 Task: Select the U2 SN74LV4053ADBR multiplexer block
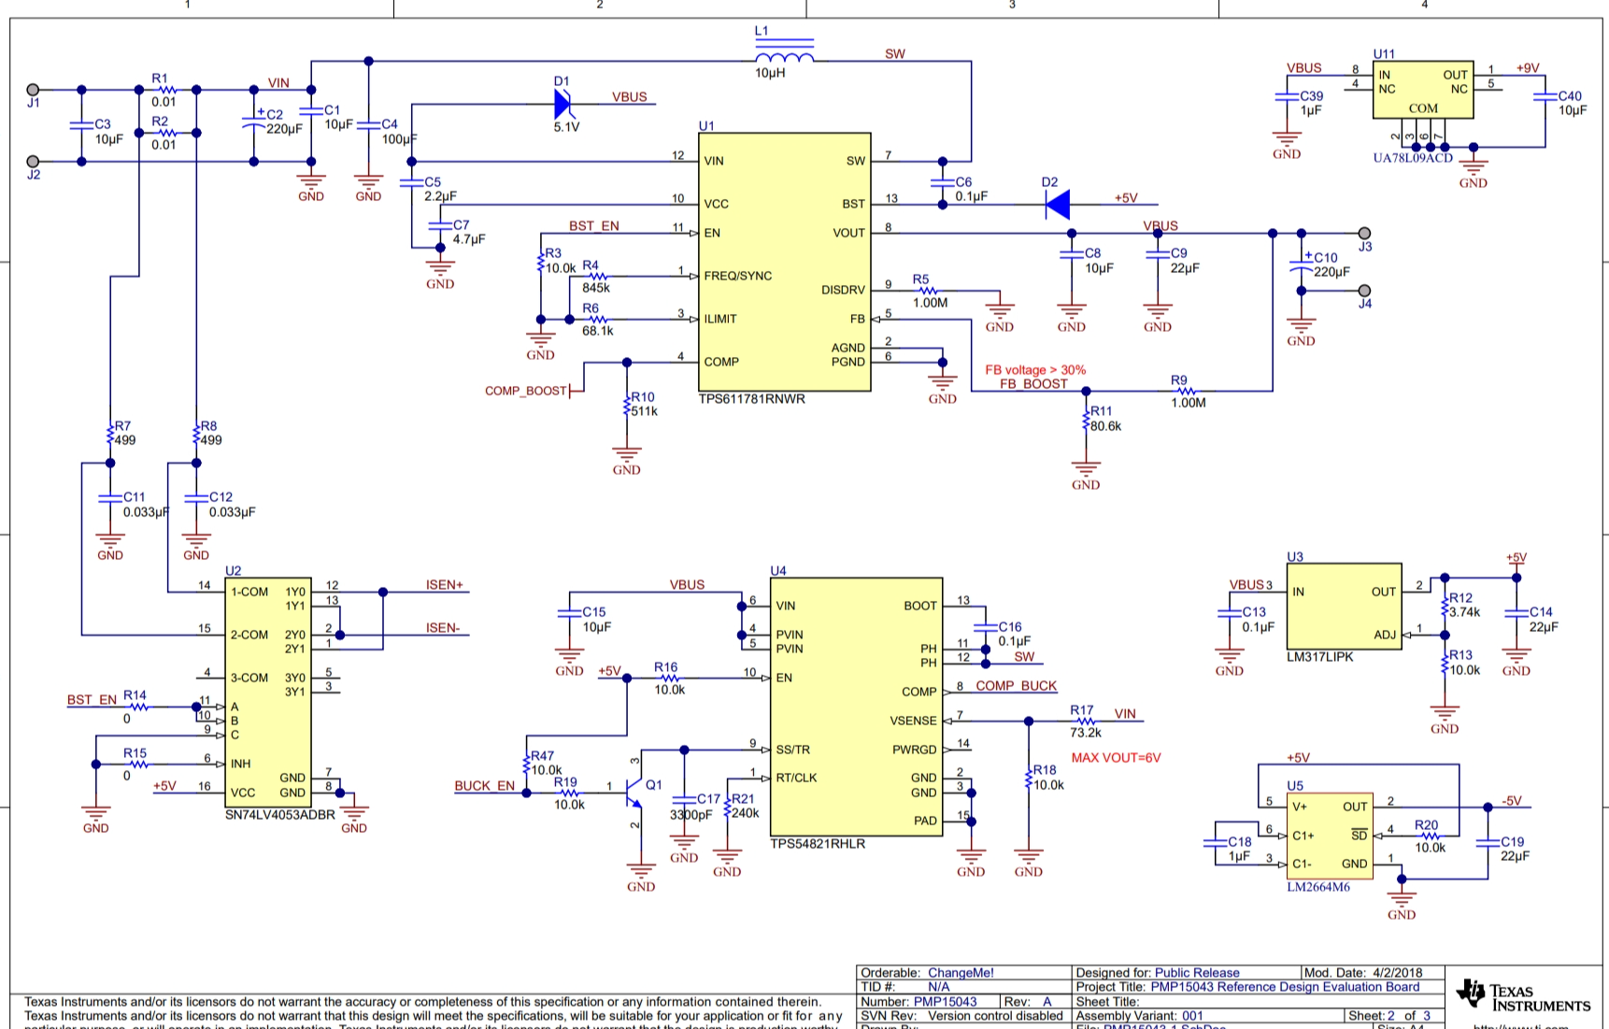(x=267, y=692)
